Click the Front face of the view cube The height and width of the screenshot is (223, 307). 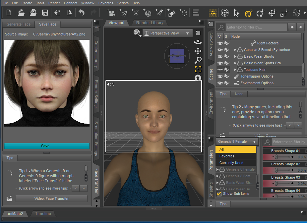click(x=177, y=56)
